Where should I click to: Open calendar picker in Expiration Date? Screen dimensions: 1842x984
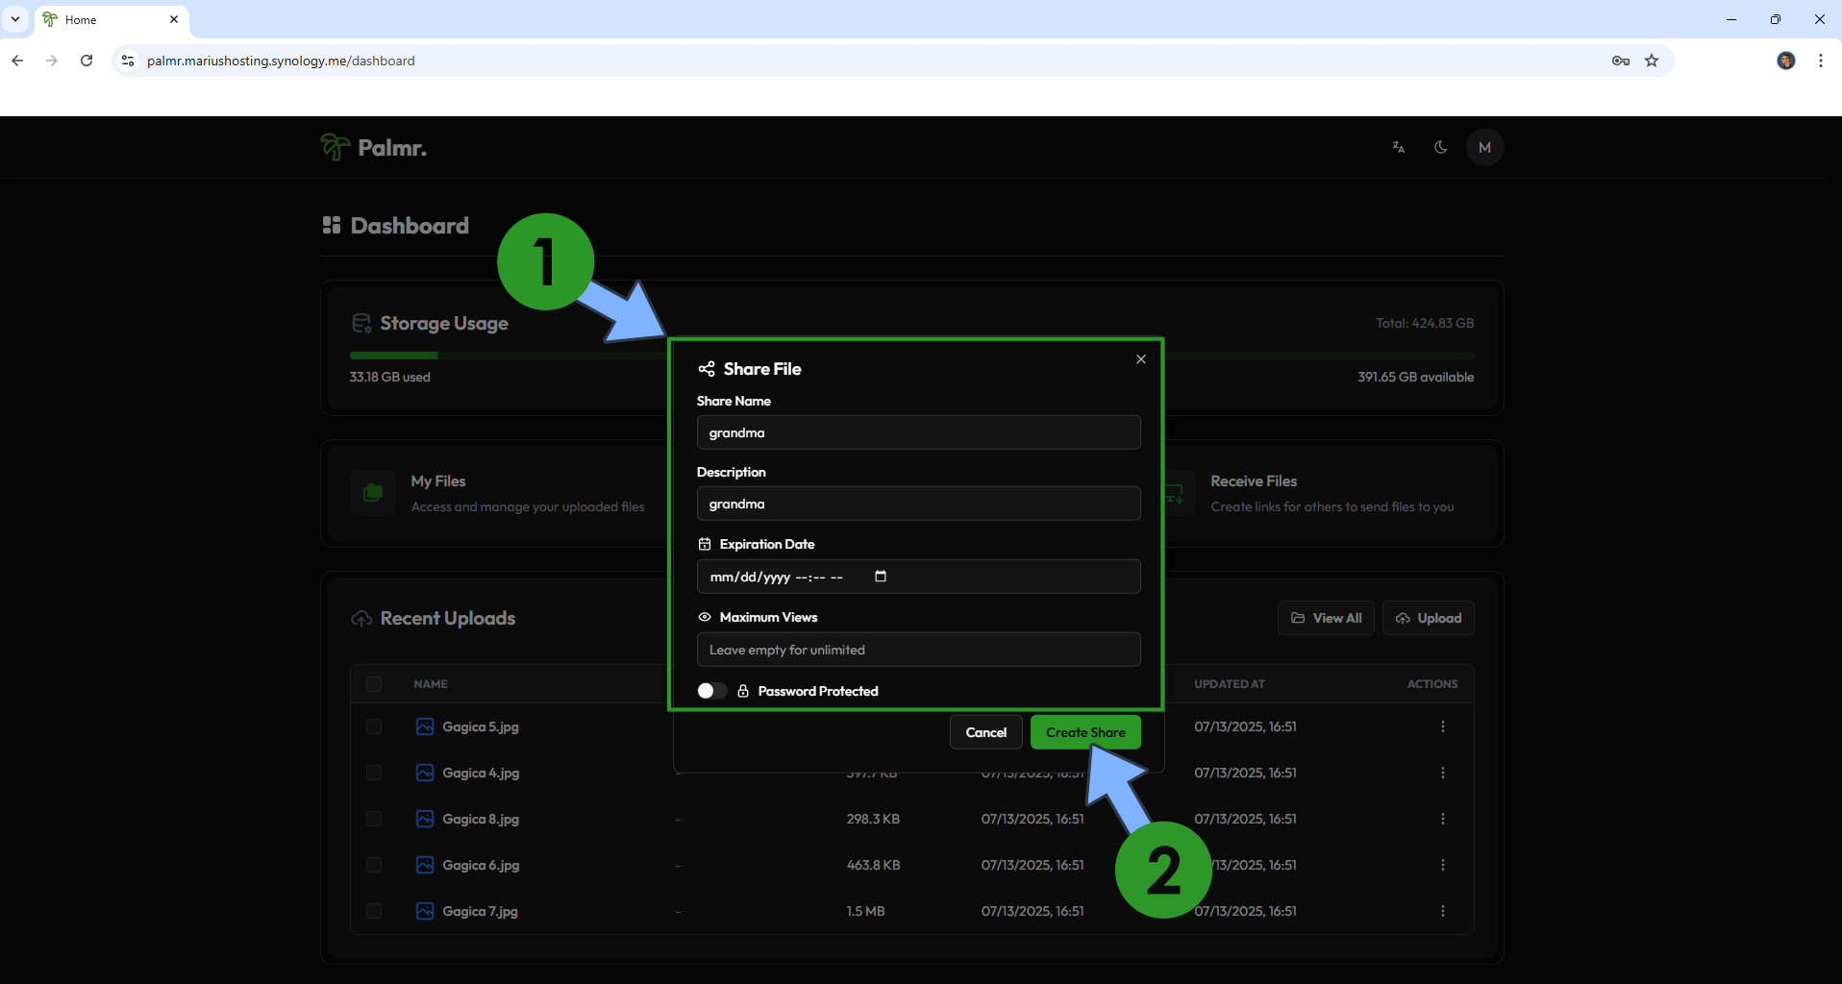(x=881, y=577)
